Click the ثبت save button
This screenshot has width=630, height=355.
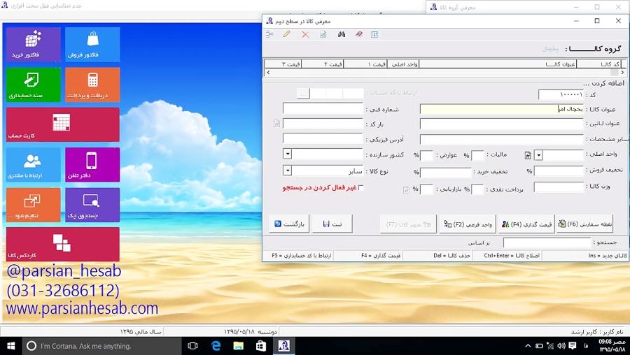(332, 224)
